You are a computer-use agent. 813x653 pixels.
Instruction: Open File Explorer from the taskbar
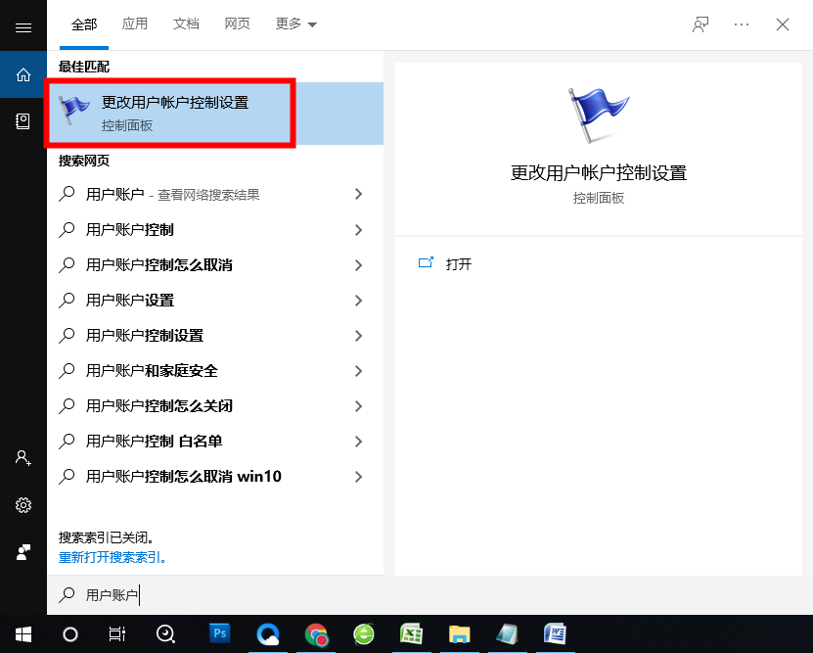click(460, 633)
